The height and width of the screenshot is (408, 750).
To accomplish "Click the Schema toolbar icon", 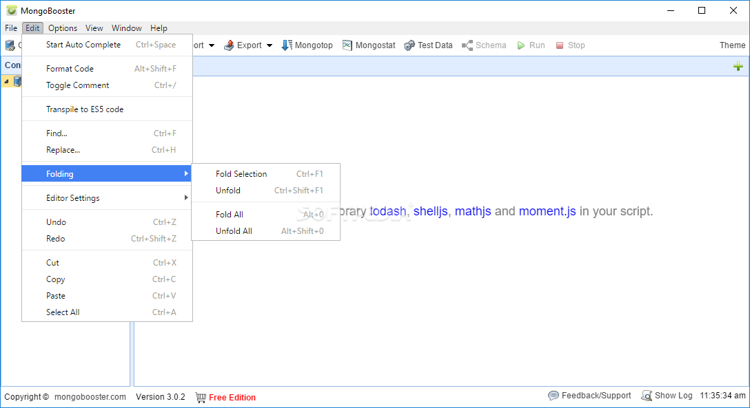I will [467, 45].
